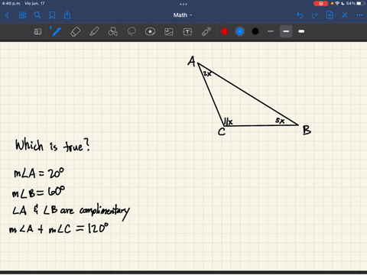Undo the last stroke
Image resolution: width=367 pixels, height=275 pixels.
pyautogui.click(x=300, y=15)
